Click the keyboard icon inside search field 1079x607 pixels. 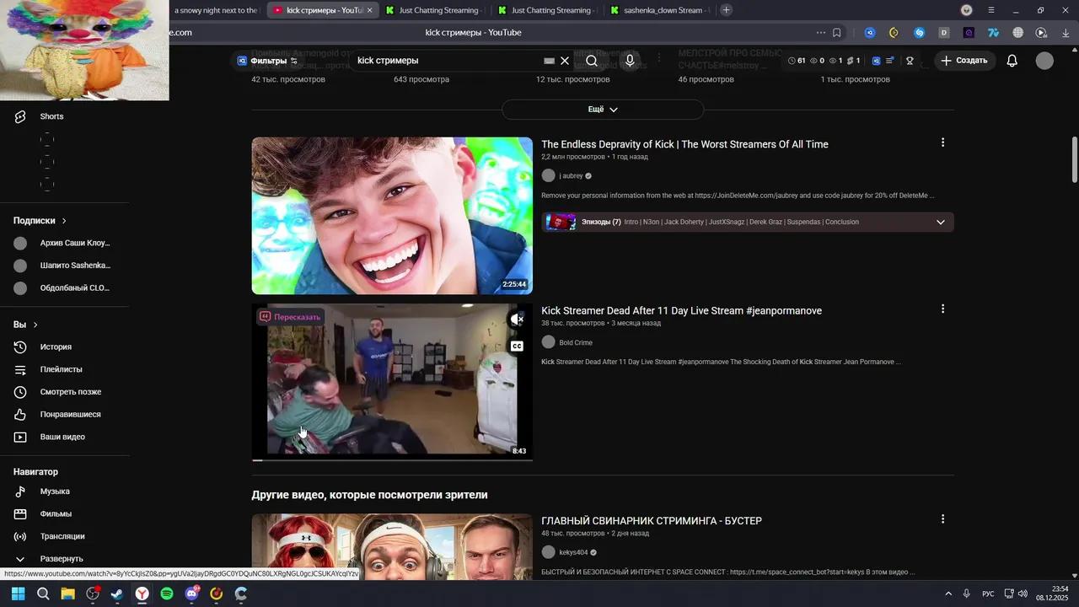[x=549, y=60]
